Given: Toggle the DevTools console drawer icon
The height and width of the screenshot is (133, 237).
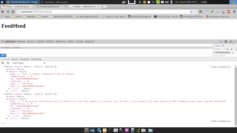Looking at the screenshot, I should coord(221,41).
